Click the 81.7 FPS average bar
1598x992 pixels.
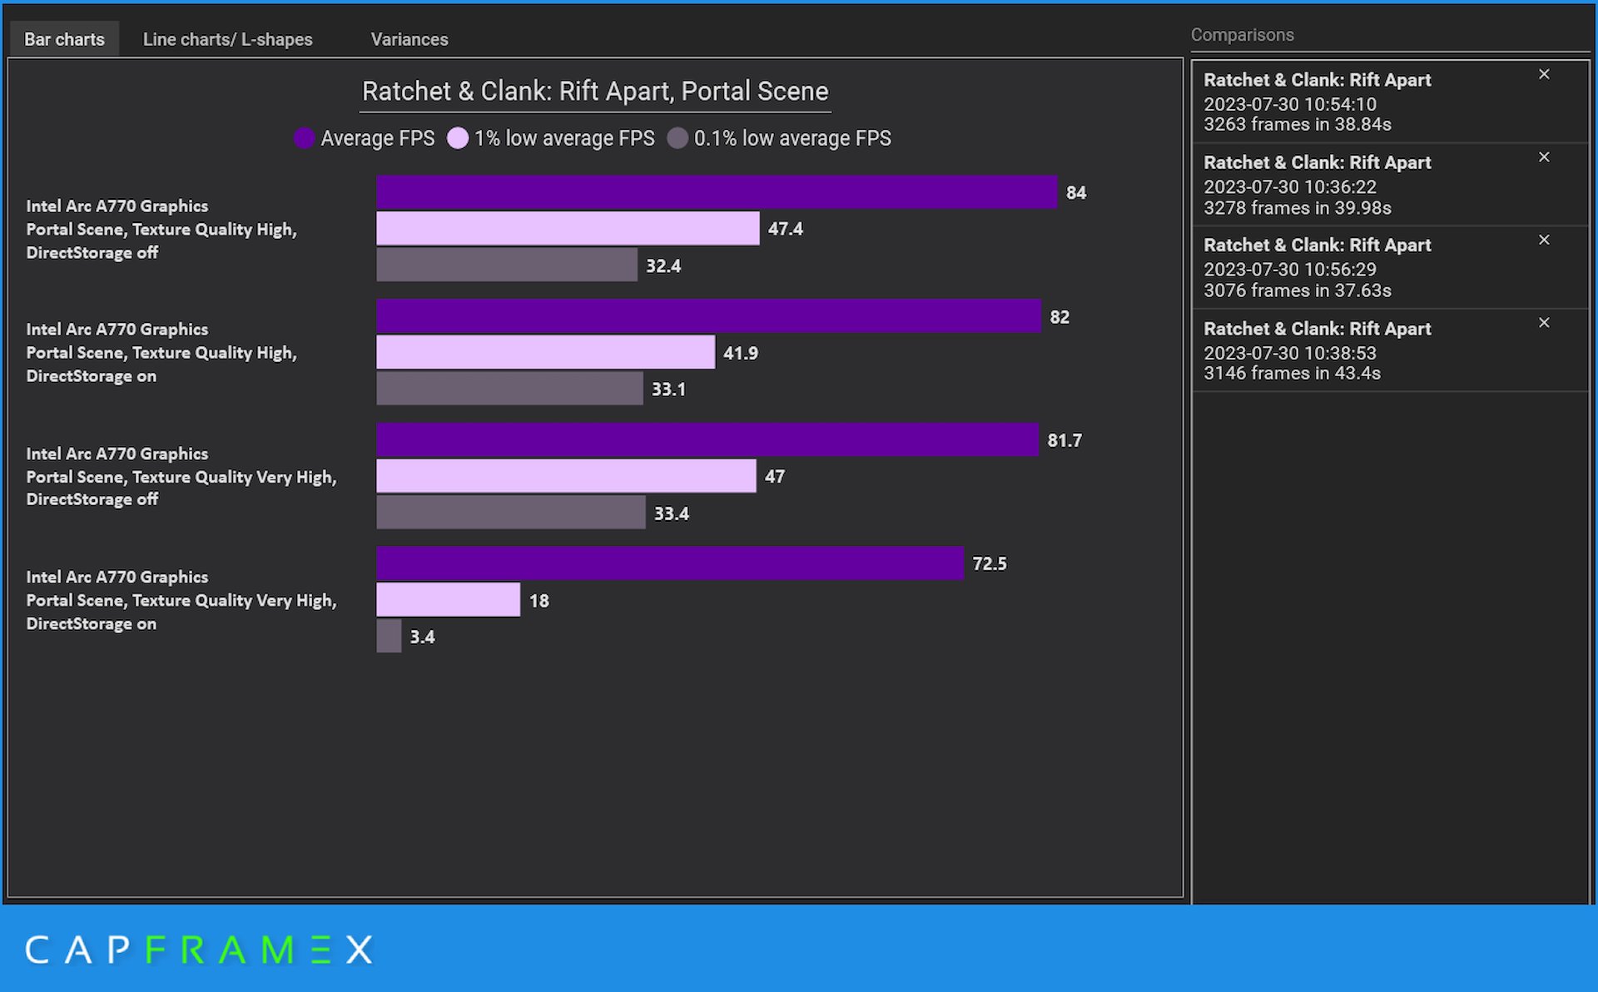coord(707,439)
